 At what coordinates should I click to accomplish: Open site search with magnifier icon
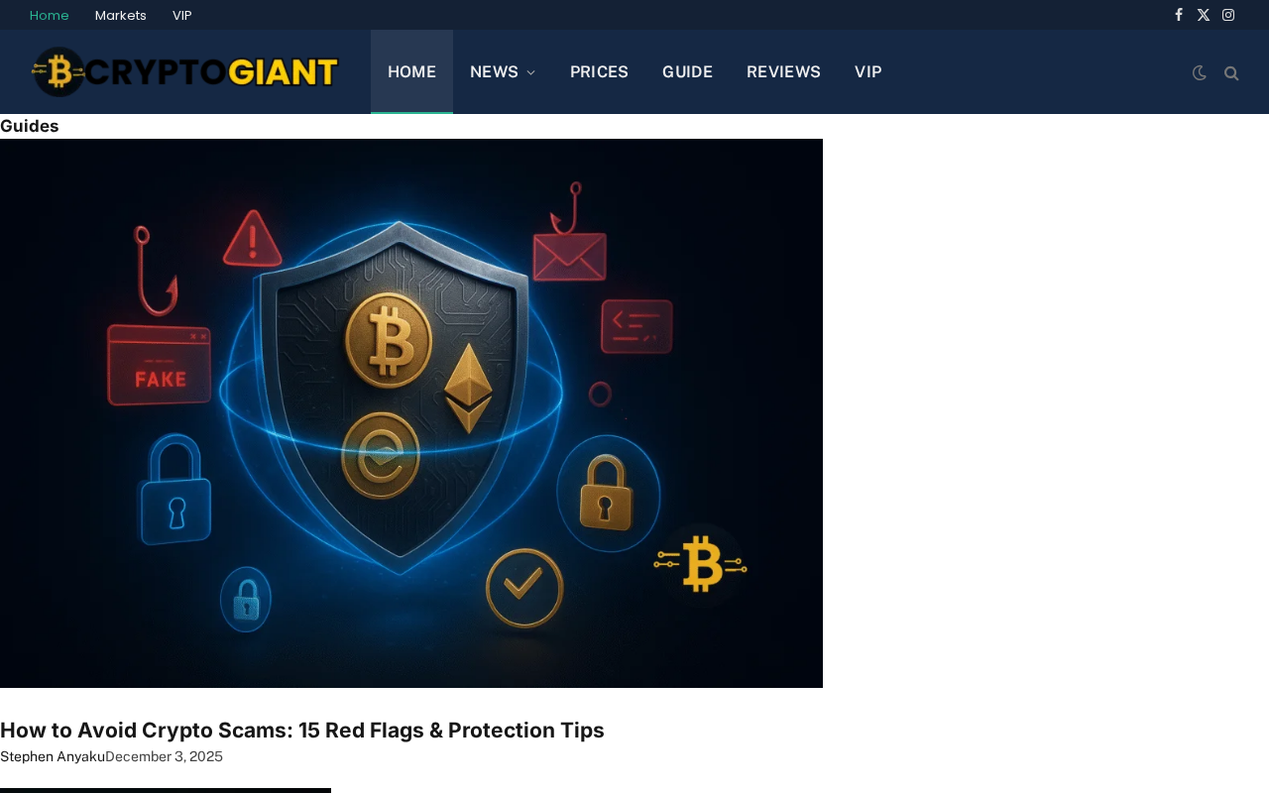coord(1231,72)
